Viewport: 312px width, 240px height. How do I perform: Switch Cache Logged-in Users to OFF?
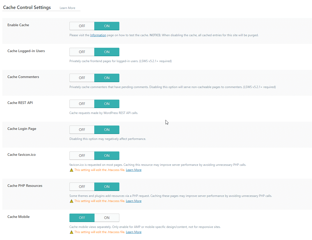tap(82, 52)
